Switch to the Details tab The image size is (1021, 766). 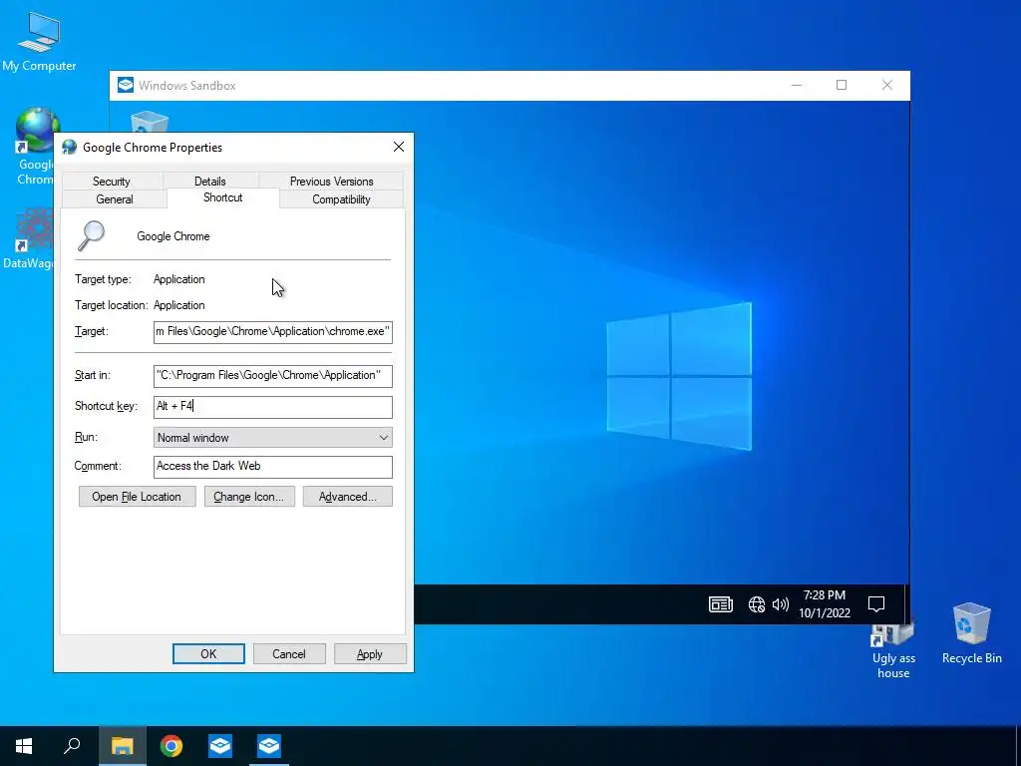209,182
